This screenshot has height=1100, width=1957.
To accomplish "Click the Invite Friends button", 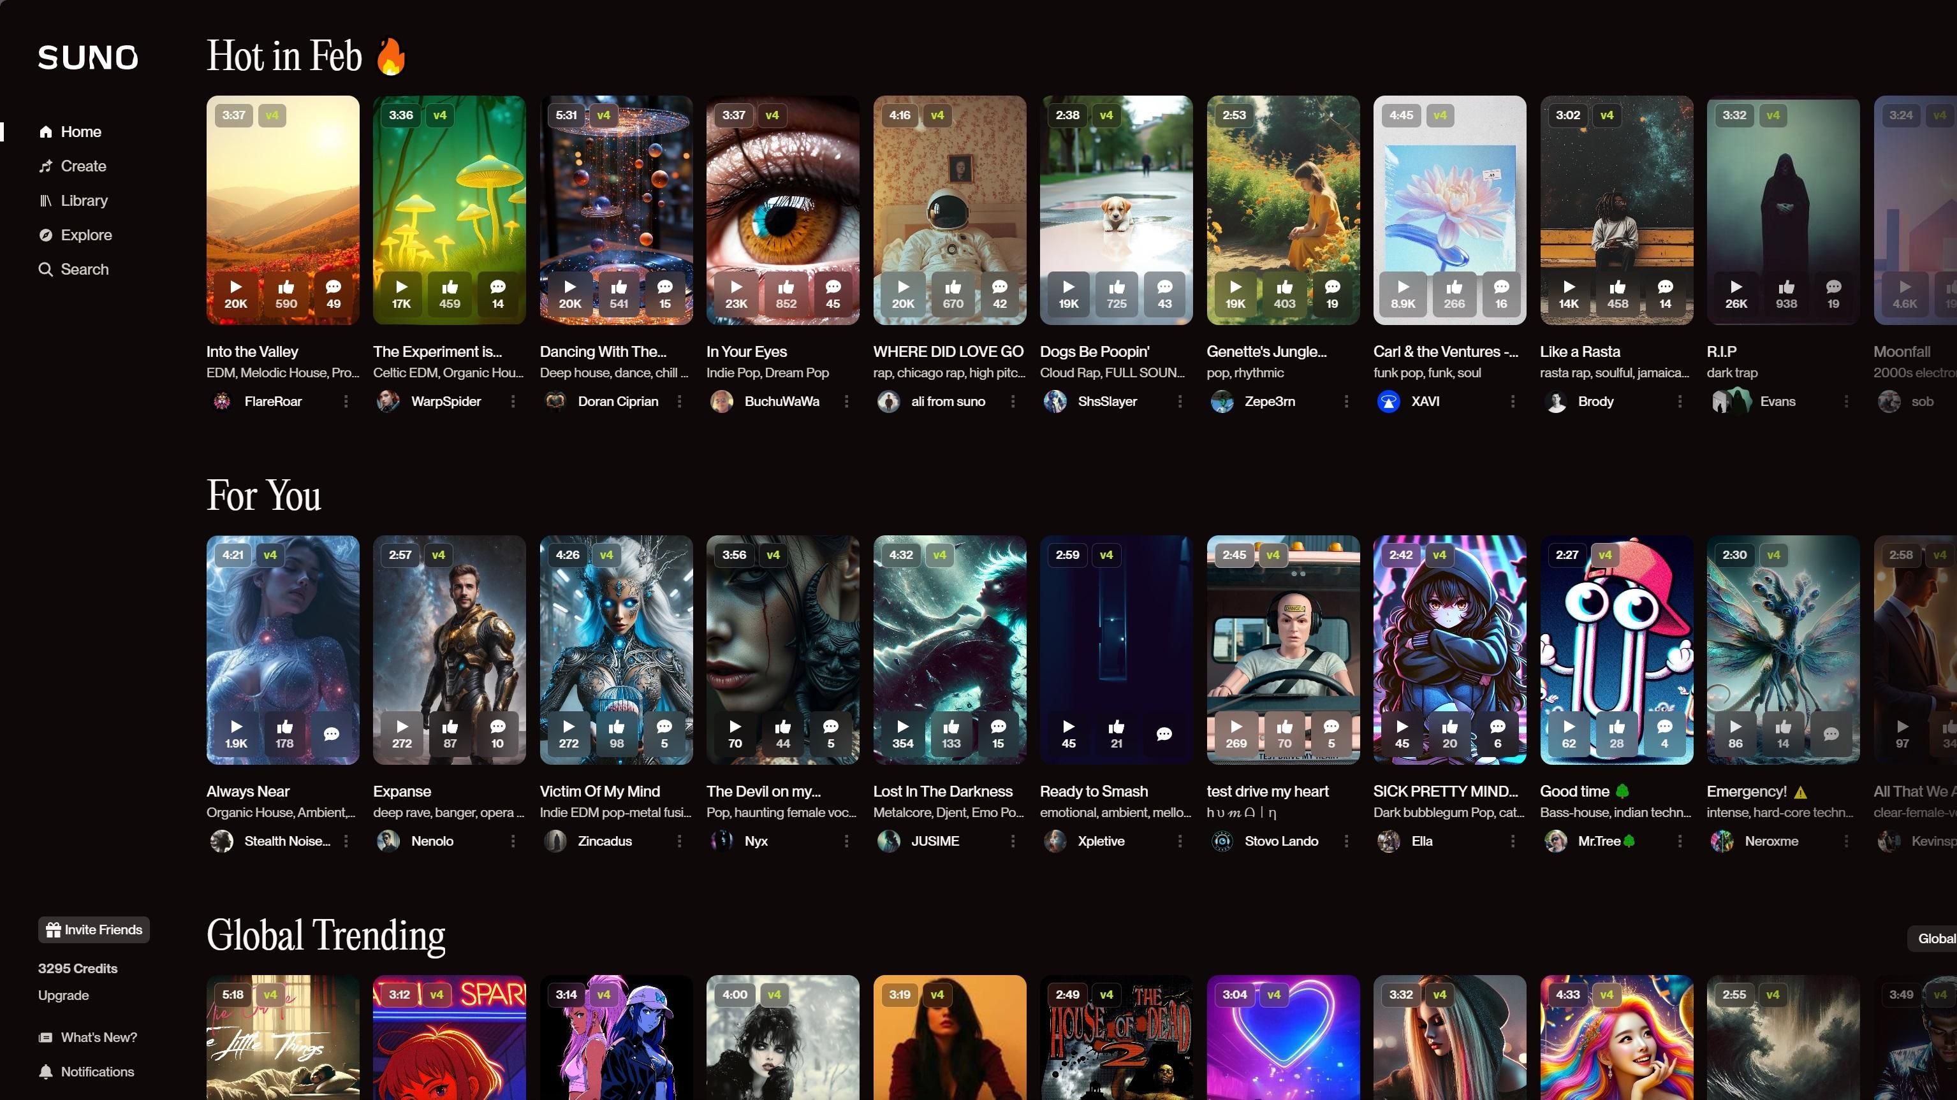I will click(x=94, y=929).
